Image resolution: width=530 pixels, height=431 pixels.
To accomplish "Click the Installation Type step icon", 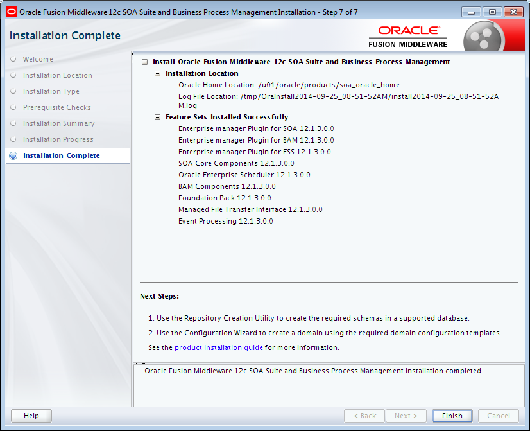I will (x=13, y=91).
